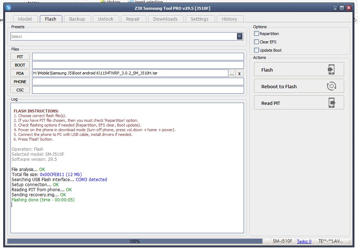Click the BOOT file button
Viewport: 358px width, 248px height.
(x=20, y=65)
